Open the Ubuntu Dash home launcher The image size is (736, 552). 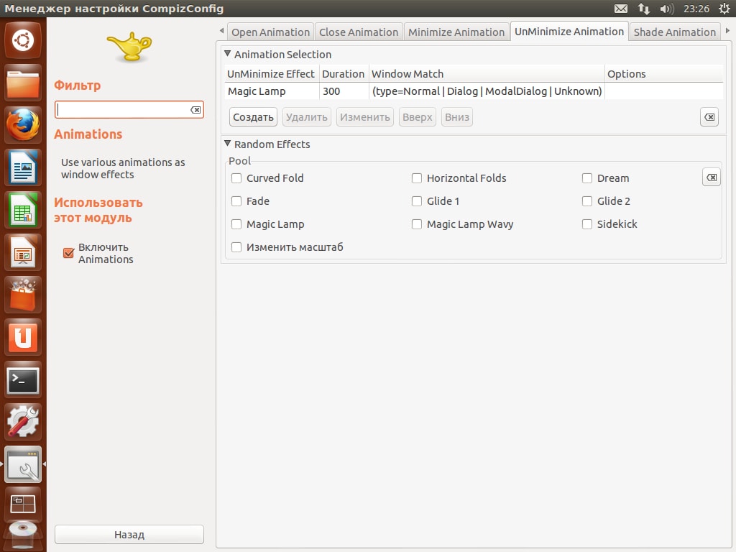coord(22,40)
